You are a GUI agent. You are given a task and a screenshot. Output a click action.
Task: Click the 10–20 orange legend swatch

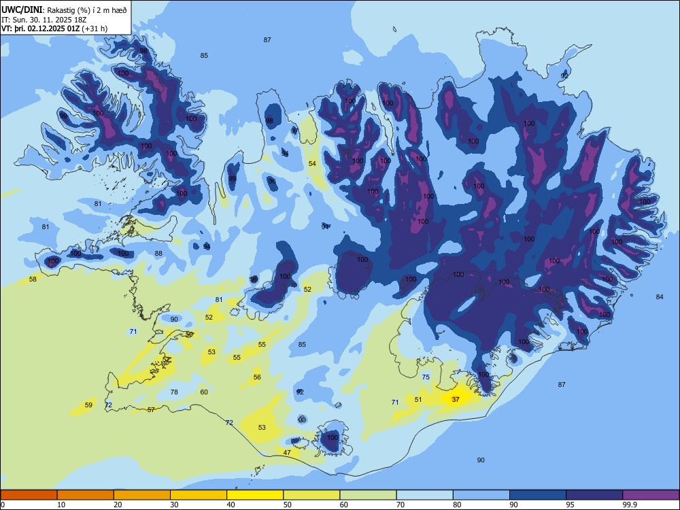pyautogui.click(x=86, y=495)
